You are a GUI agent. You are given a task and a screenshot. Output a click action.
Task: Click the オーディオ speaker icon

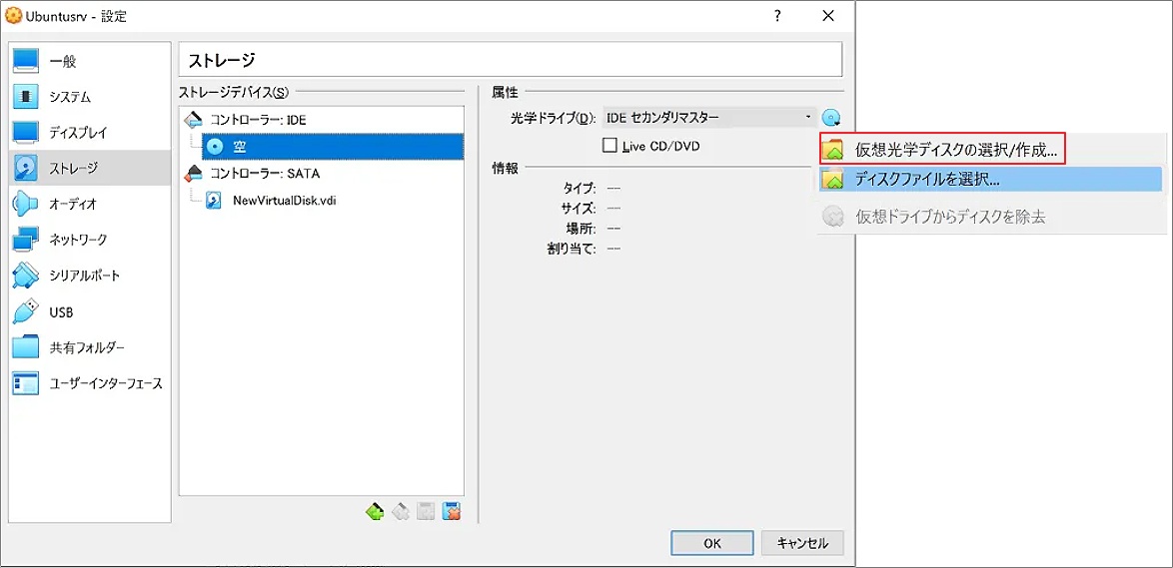(x=25, y=204)
